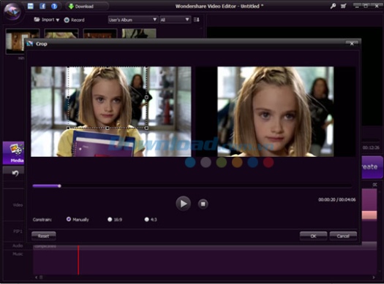Click the crop playback progress slider knob

click(59, 186)
